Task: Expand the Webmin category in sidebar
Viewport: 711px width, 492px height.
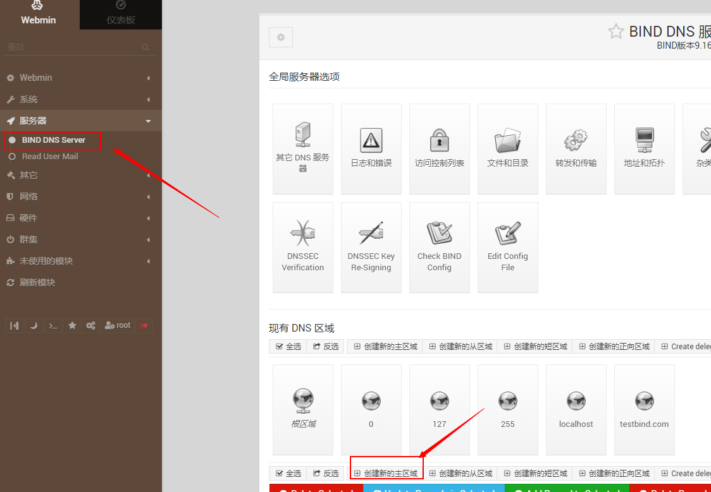Action: pyautogui.click(x=81, y=78)
